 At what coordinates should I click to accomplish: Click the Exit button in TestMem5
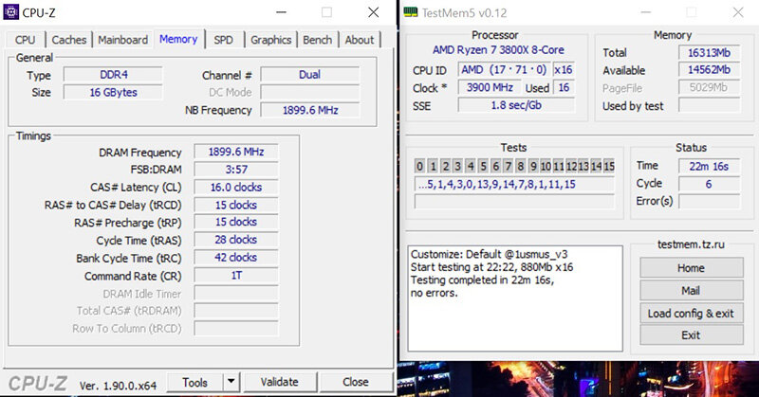pos(692,335)
